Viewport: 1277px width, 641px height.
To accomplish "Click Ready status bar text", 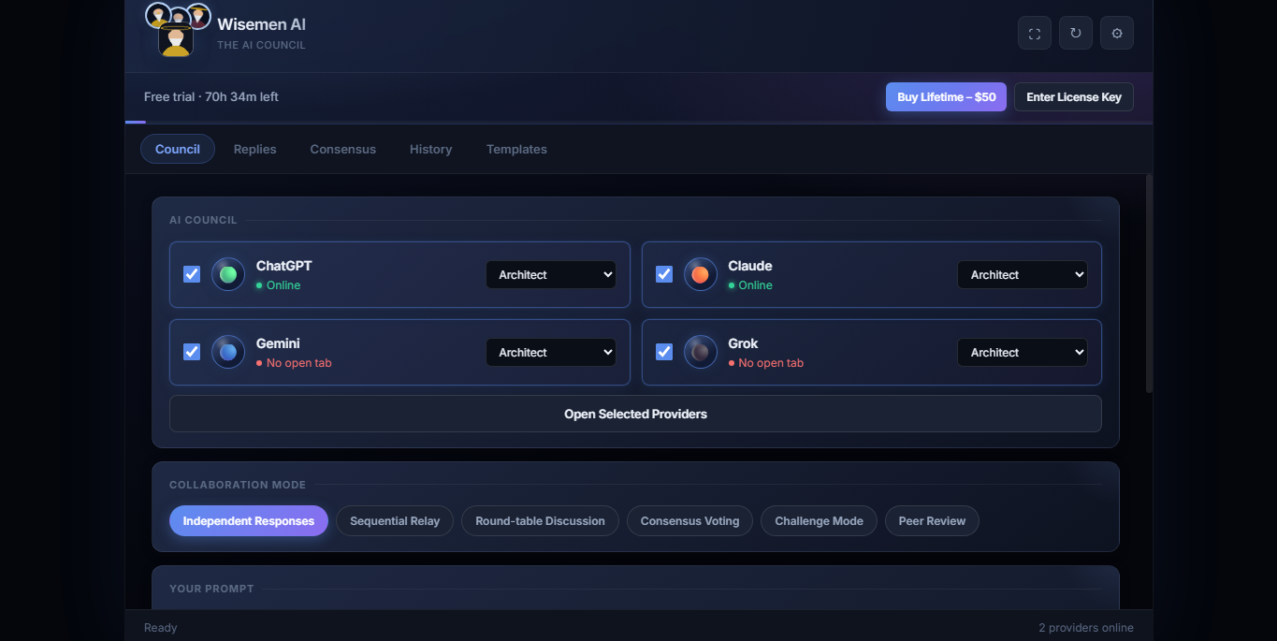I will 161,628.
